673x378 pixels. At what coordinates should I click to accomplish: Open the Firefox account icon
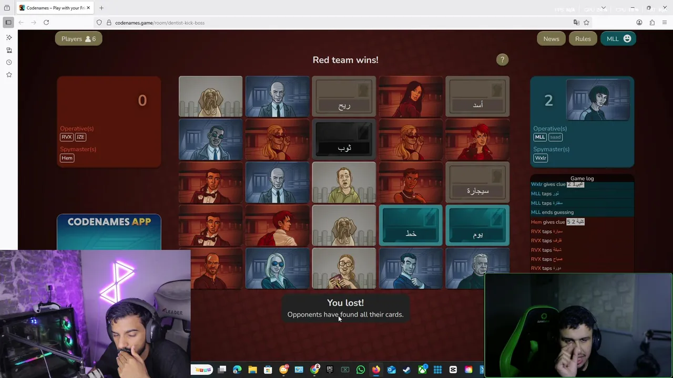point(639,23)
